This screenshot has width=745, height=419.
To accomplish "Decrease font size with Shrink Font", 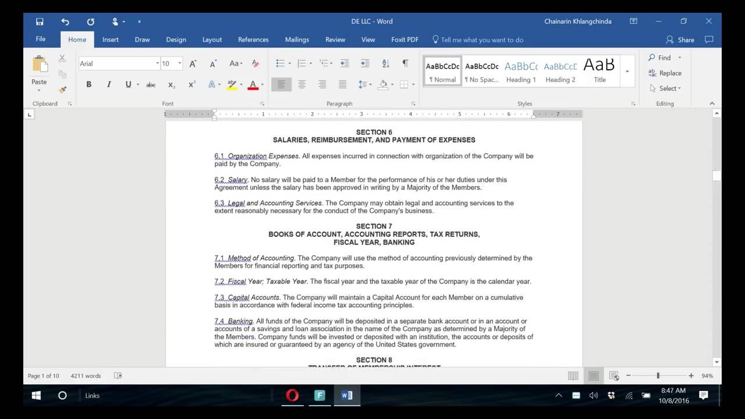I will 213,63.
